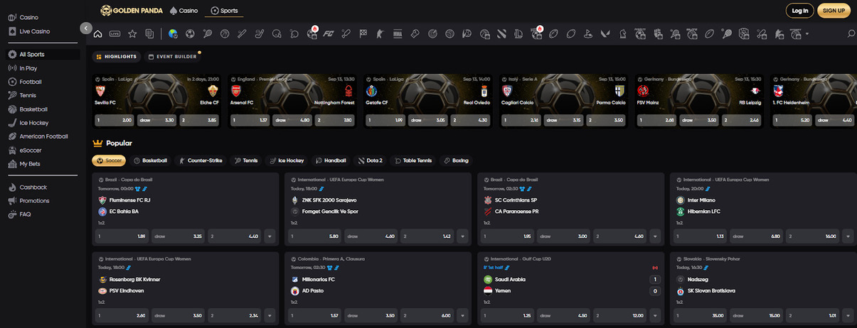Viewport: 857px width, 328px height.
Task: Open Ice Hockey in the sidebar
Action: click(x=33, y=123)
